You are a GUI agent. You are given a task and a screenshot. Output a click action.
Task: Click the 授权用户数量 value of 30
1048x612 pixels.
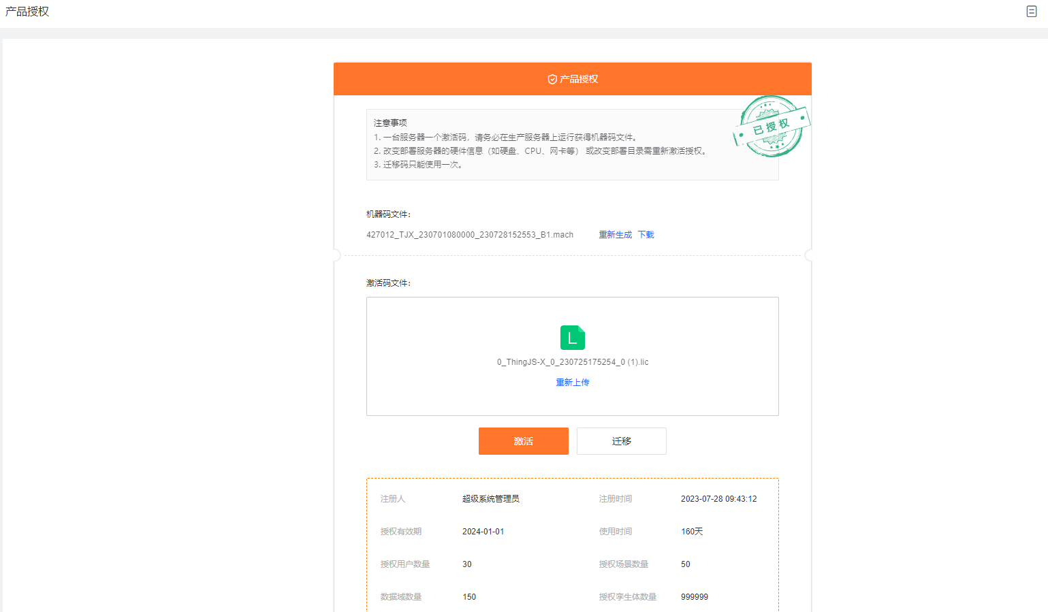coord(465,564)
